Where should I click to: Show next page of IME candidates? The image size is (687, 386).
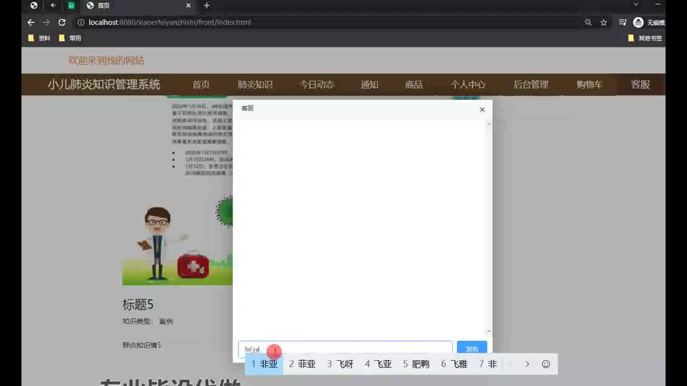[527, 364]
